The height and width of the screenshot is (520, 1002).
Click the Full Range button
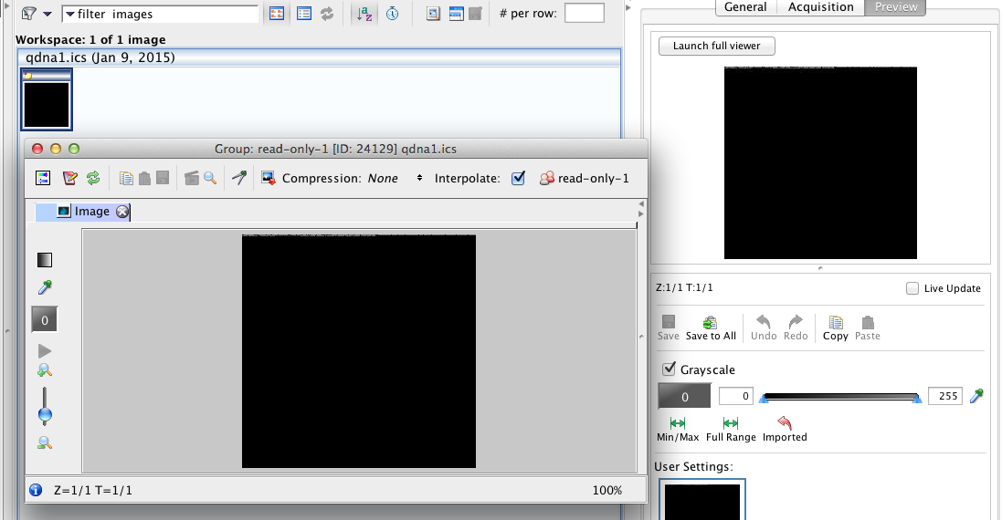pyautogui.click(x=730, y=430)
